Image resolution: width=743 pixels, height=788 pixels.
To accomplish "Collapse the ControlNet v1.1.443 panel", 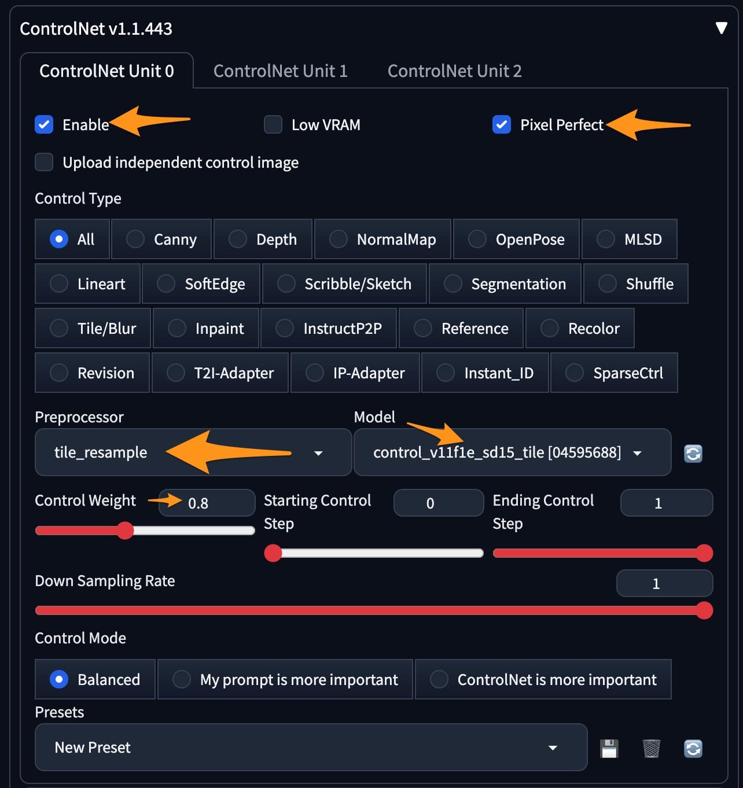I will click(721, 28).
